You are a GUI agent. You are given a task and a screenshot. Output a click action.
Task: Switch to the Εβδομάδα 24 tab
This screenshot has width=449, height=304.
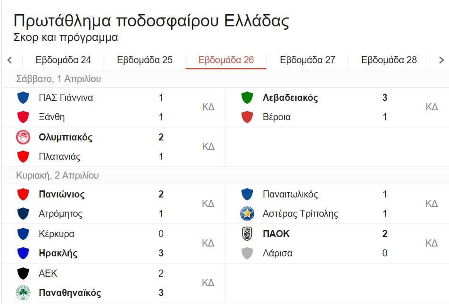pyautogui.click(x=63, y=60)
